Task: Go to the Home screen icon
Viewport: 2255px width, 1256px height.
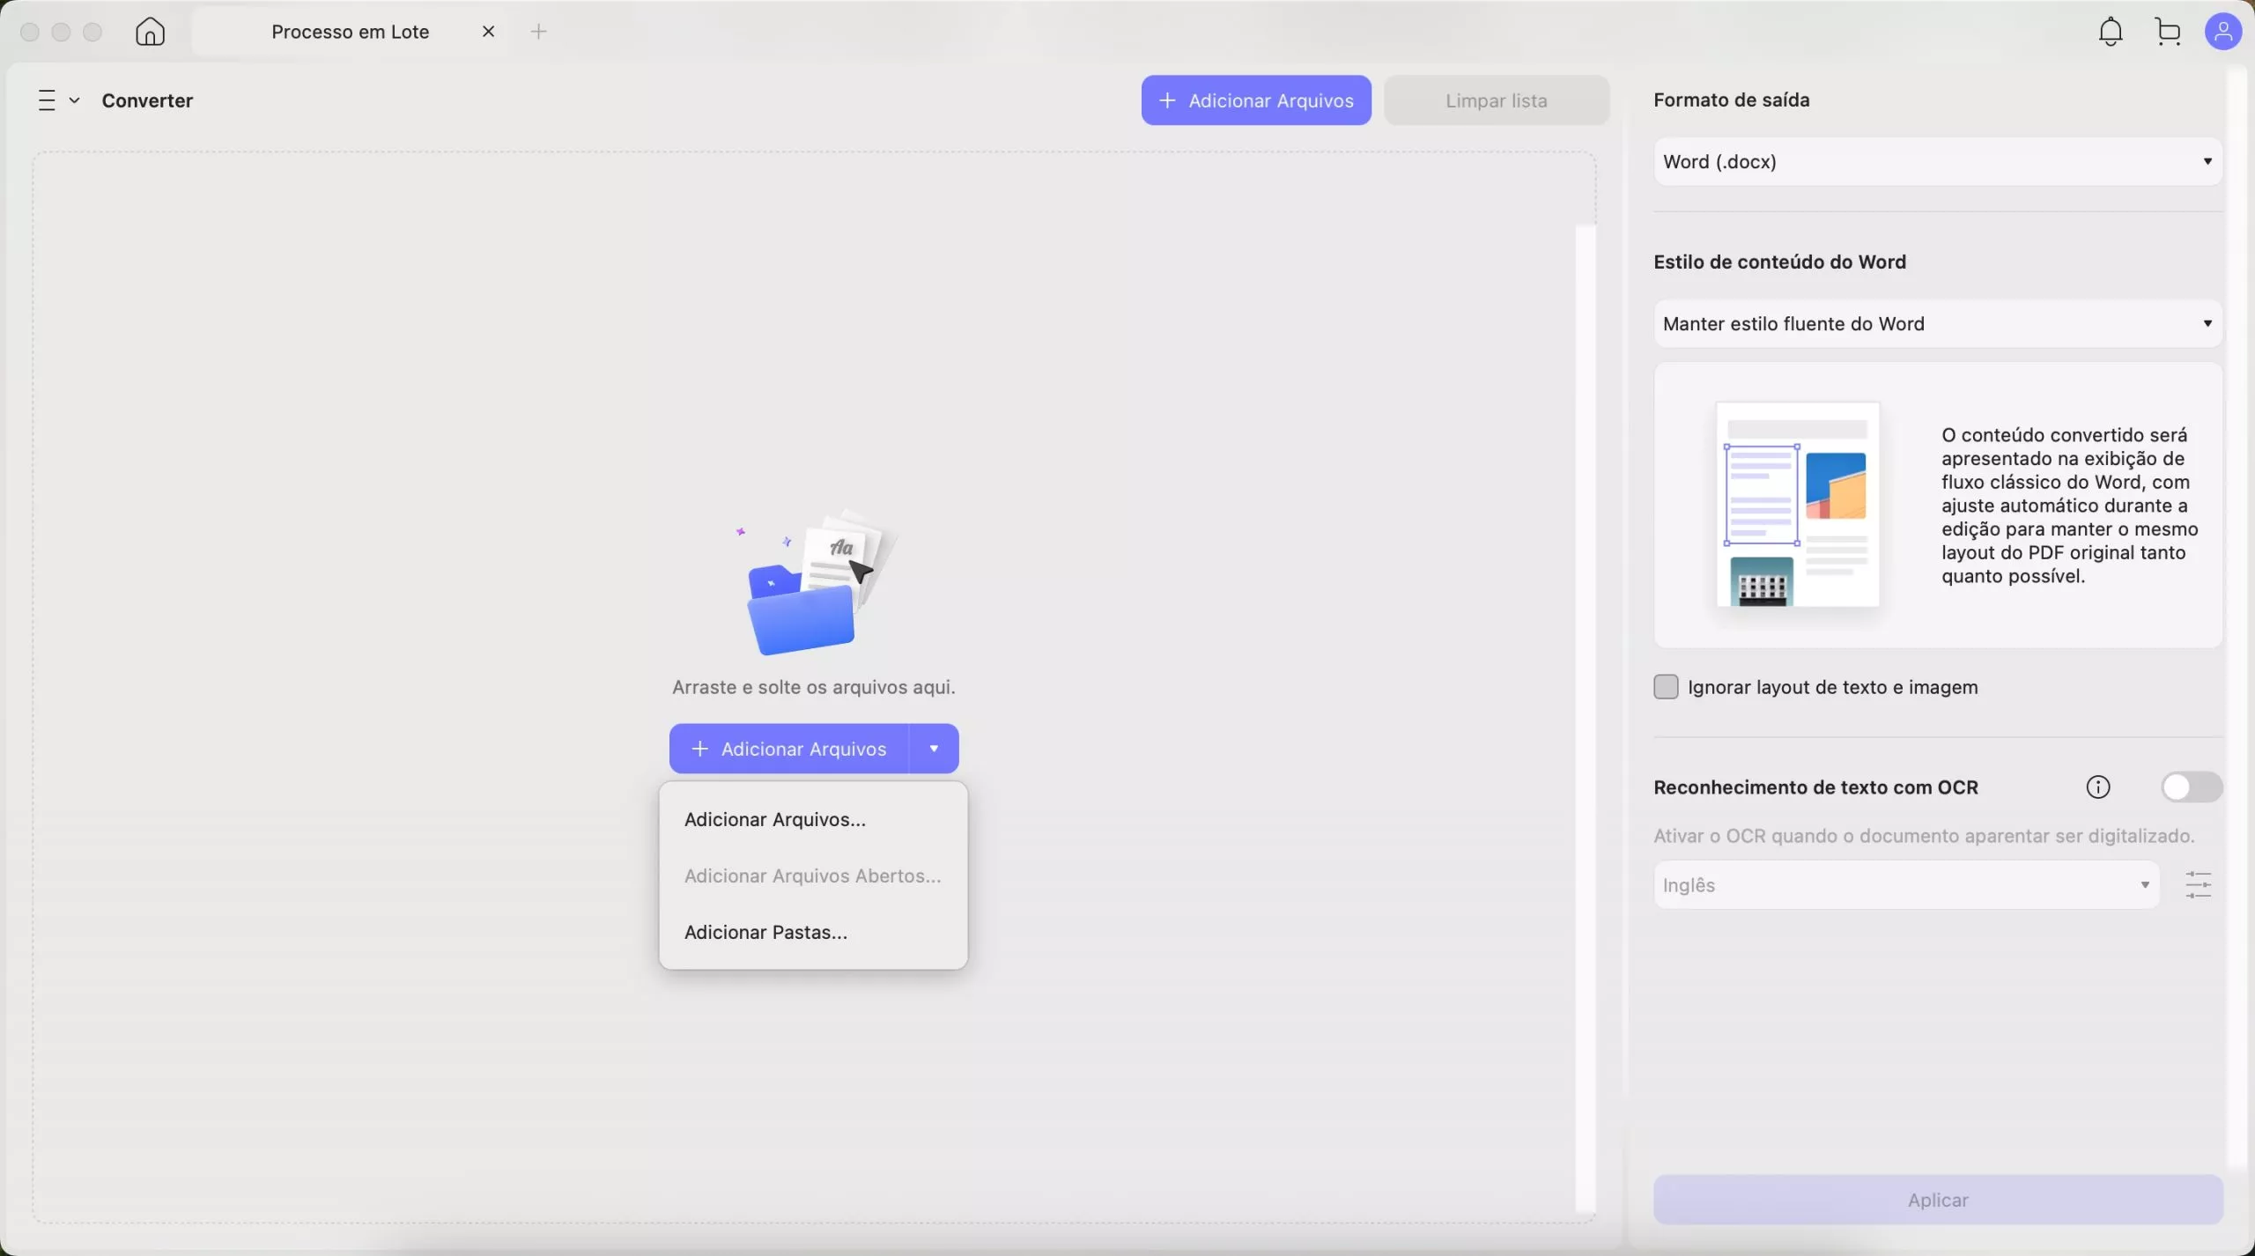Action: (150, 32)
